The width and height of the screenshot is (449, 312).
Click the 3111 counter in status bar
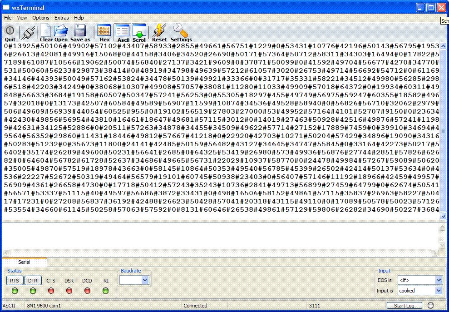(x=315, y=306)
